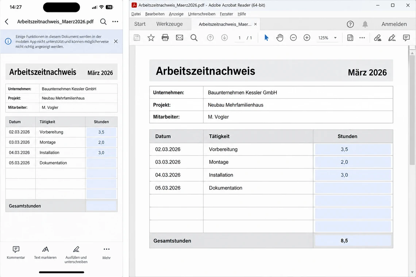Click the email envelope icon in Acrobat
This screenshot has width=416, height=277.
coord(179,38)
